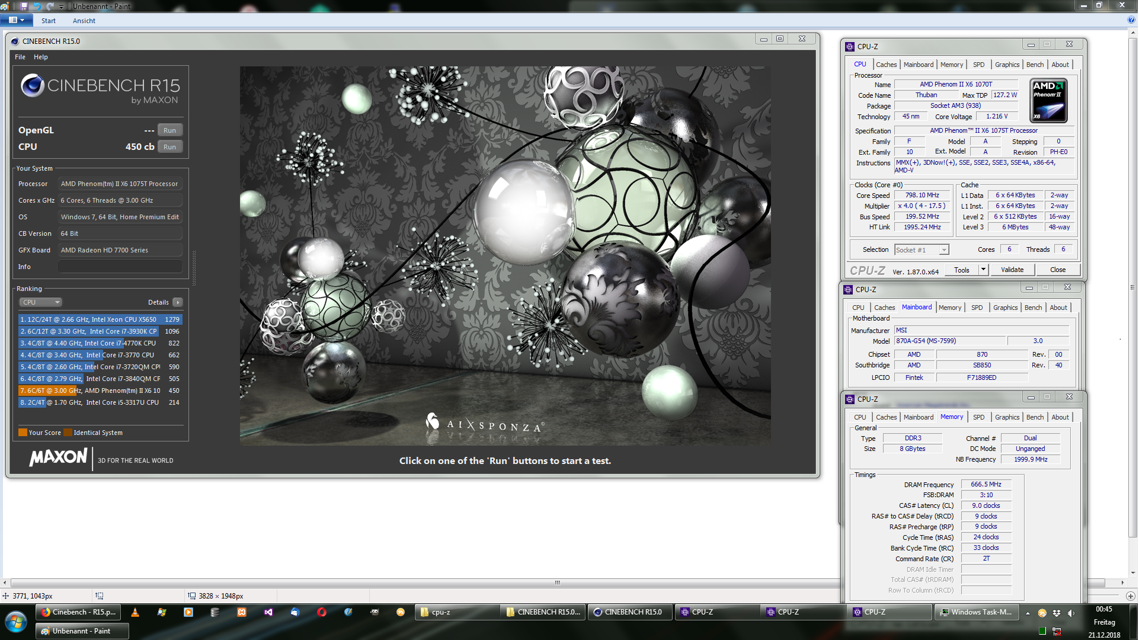Viewport: 1139px width, 640px height.
Task: Open Memory tab in middle CPU-Z window
Action: pos(949,308)
